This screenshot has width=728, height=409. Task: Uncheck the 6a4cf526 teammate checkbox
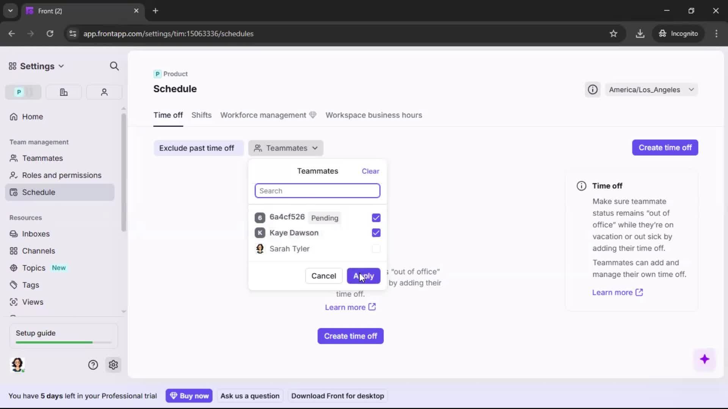click(x=376, y=218)
